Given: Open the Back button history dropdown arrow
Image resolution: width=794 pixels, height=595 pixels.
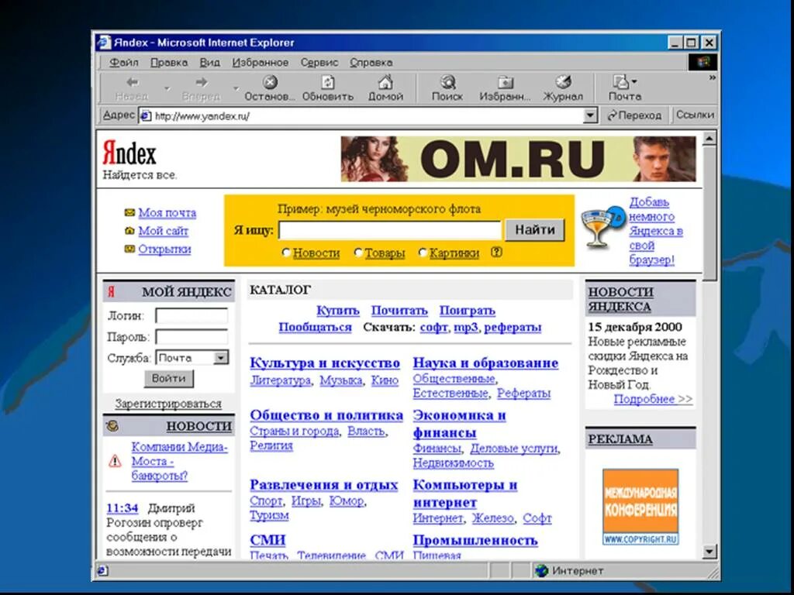Looking at the screenshot, I should [167, 88].
